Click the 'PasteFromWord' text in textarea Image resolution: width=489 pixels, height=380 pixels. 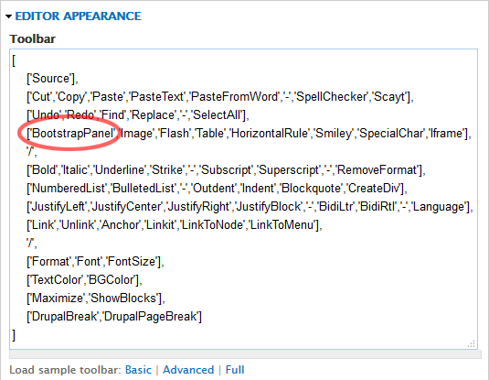pos(234,97)
